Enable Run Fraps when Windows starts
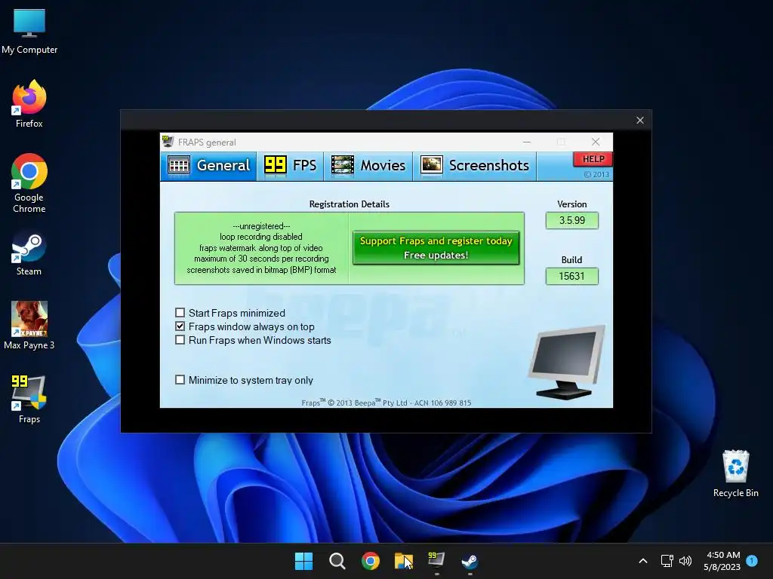Image resolution: width=773 pixels, height=579 pixels. (x=180, y=340)
